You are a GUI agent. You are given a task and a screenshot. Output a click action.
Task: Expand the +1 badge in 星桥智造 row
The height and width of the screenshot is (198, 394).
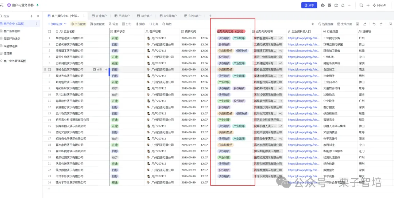click(x=281, y=38)
